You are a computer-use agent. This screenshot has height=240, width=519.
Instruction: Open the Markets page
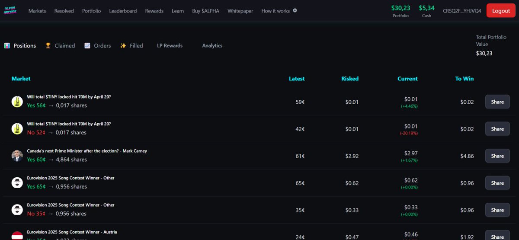(37, 11)
